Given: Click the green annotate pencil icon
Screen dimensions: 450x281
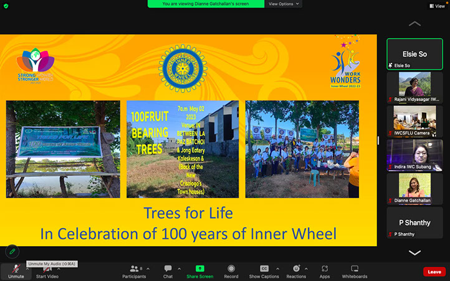Looking at the screenshot, I should coord(12,252).
